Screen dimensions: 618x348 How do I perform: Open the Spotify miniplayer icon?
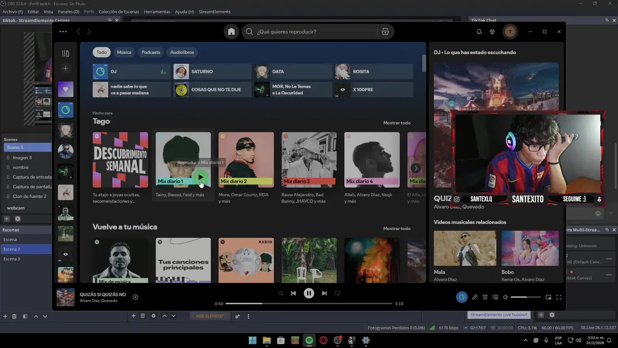click(x=548, y=297)
